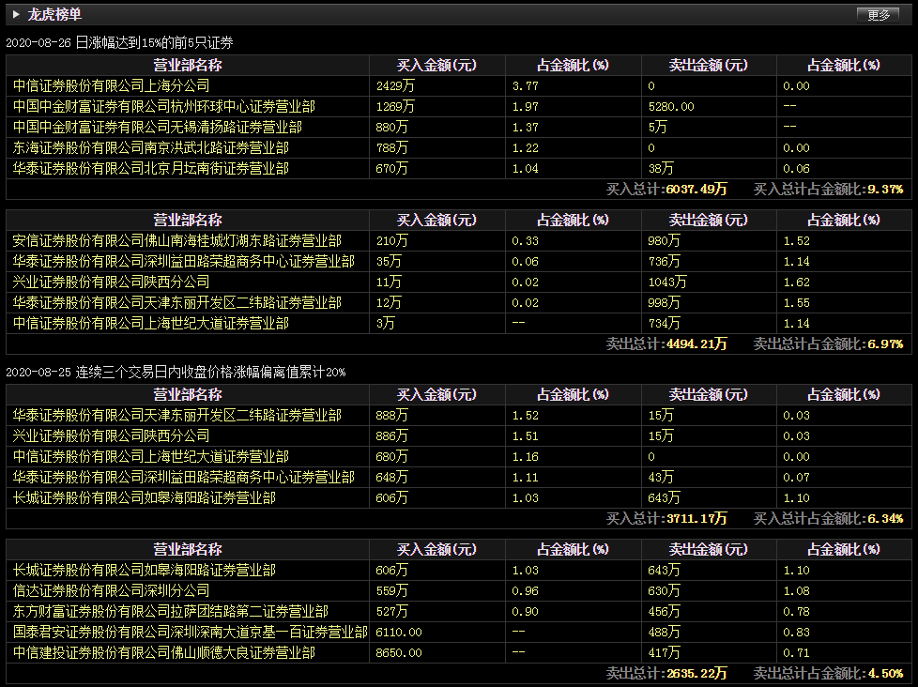
Task: Click the 卖出总计:2635.22万 summary
Action: coord(666,674)
